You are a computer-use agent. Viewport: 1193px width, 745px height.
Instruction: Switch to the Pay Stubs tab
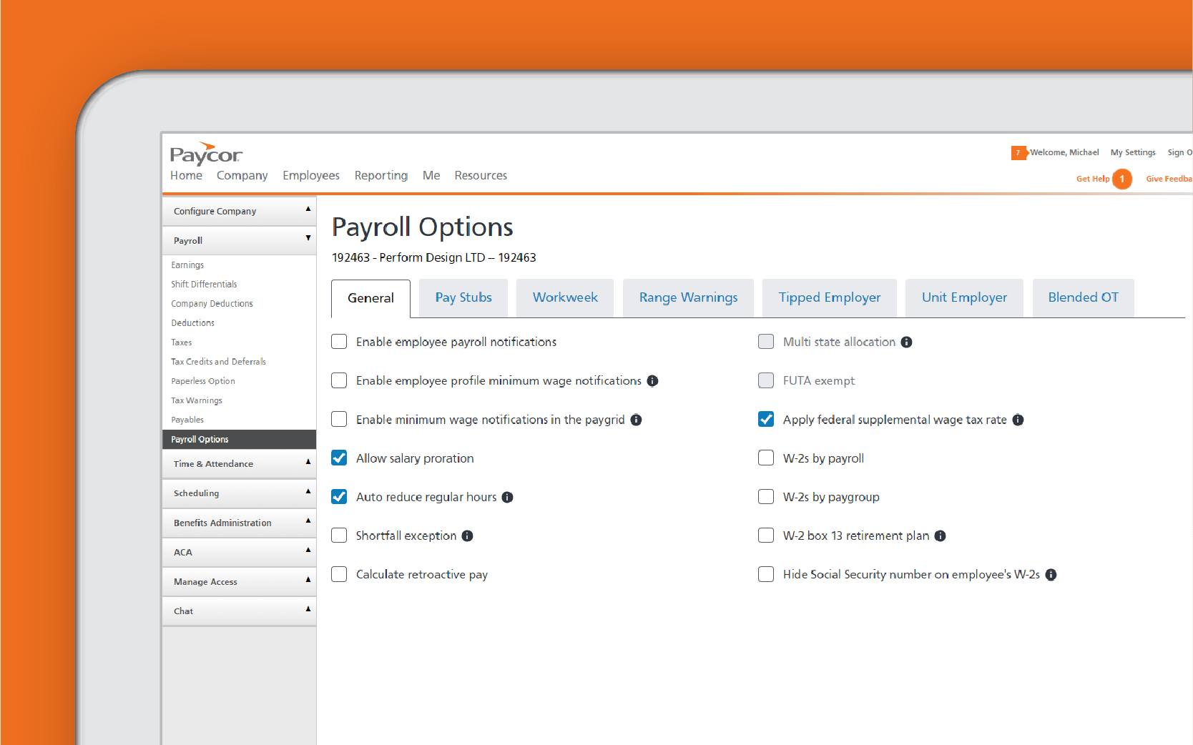pyautogui.click(x=463, y=297)
